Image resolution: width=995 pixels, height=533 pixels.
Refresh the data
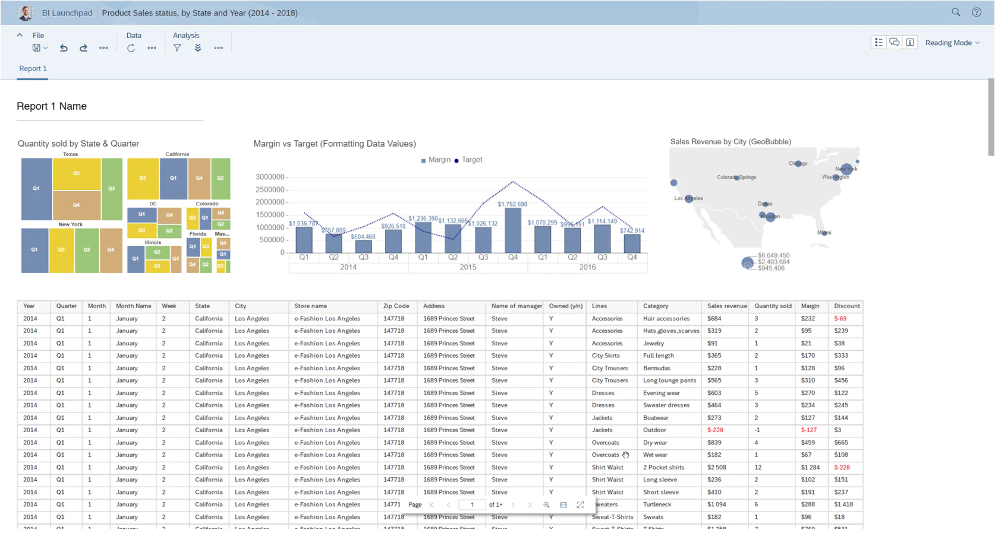[x=131, y=48]
